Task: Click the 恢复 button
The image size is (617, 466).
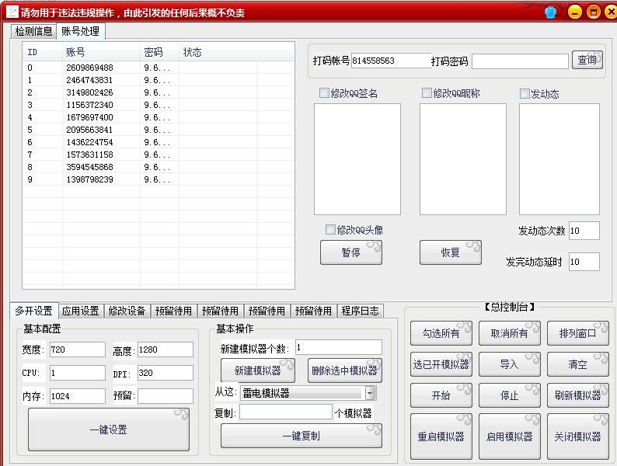Action: coord(451,252)
